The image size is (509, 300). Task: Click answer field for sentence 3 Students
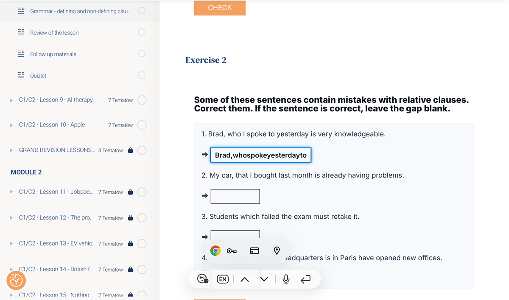pos(235,235)
